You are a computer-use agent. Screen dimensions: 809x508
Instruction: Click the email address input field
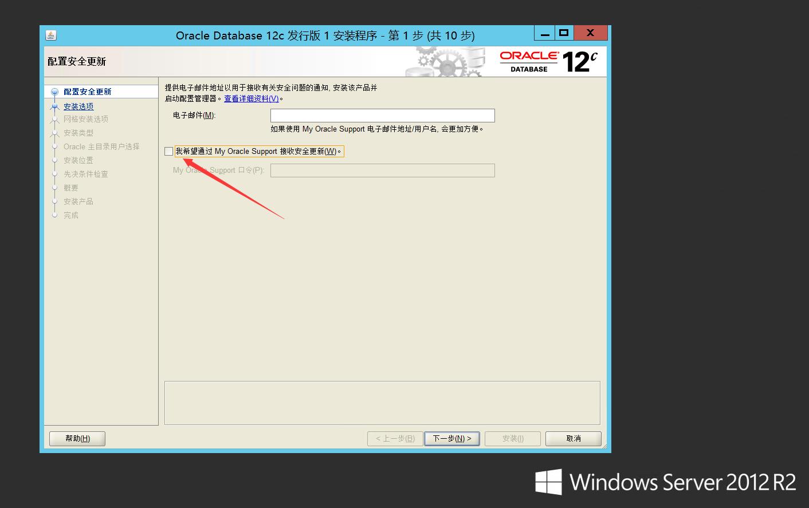(382, 116)
